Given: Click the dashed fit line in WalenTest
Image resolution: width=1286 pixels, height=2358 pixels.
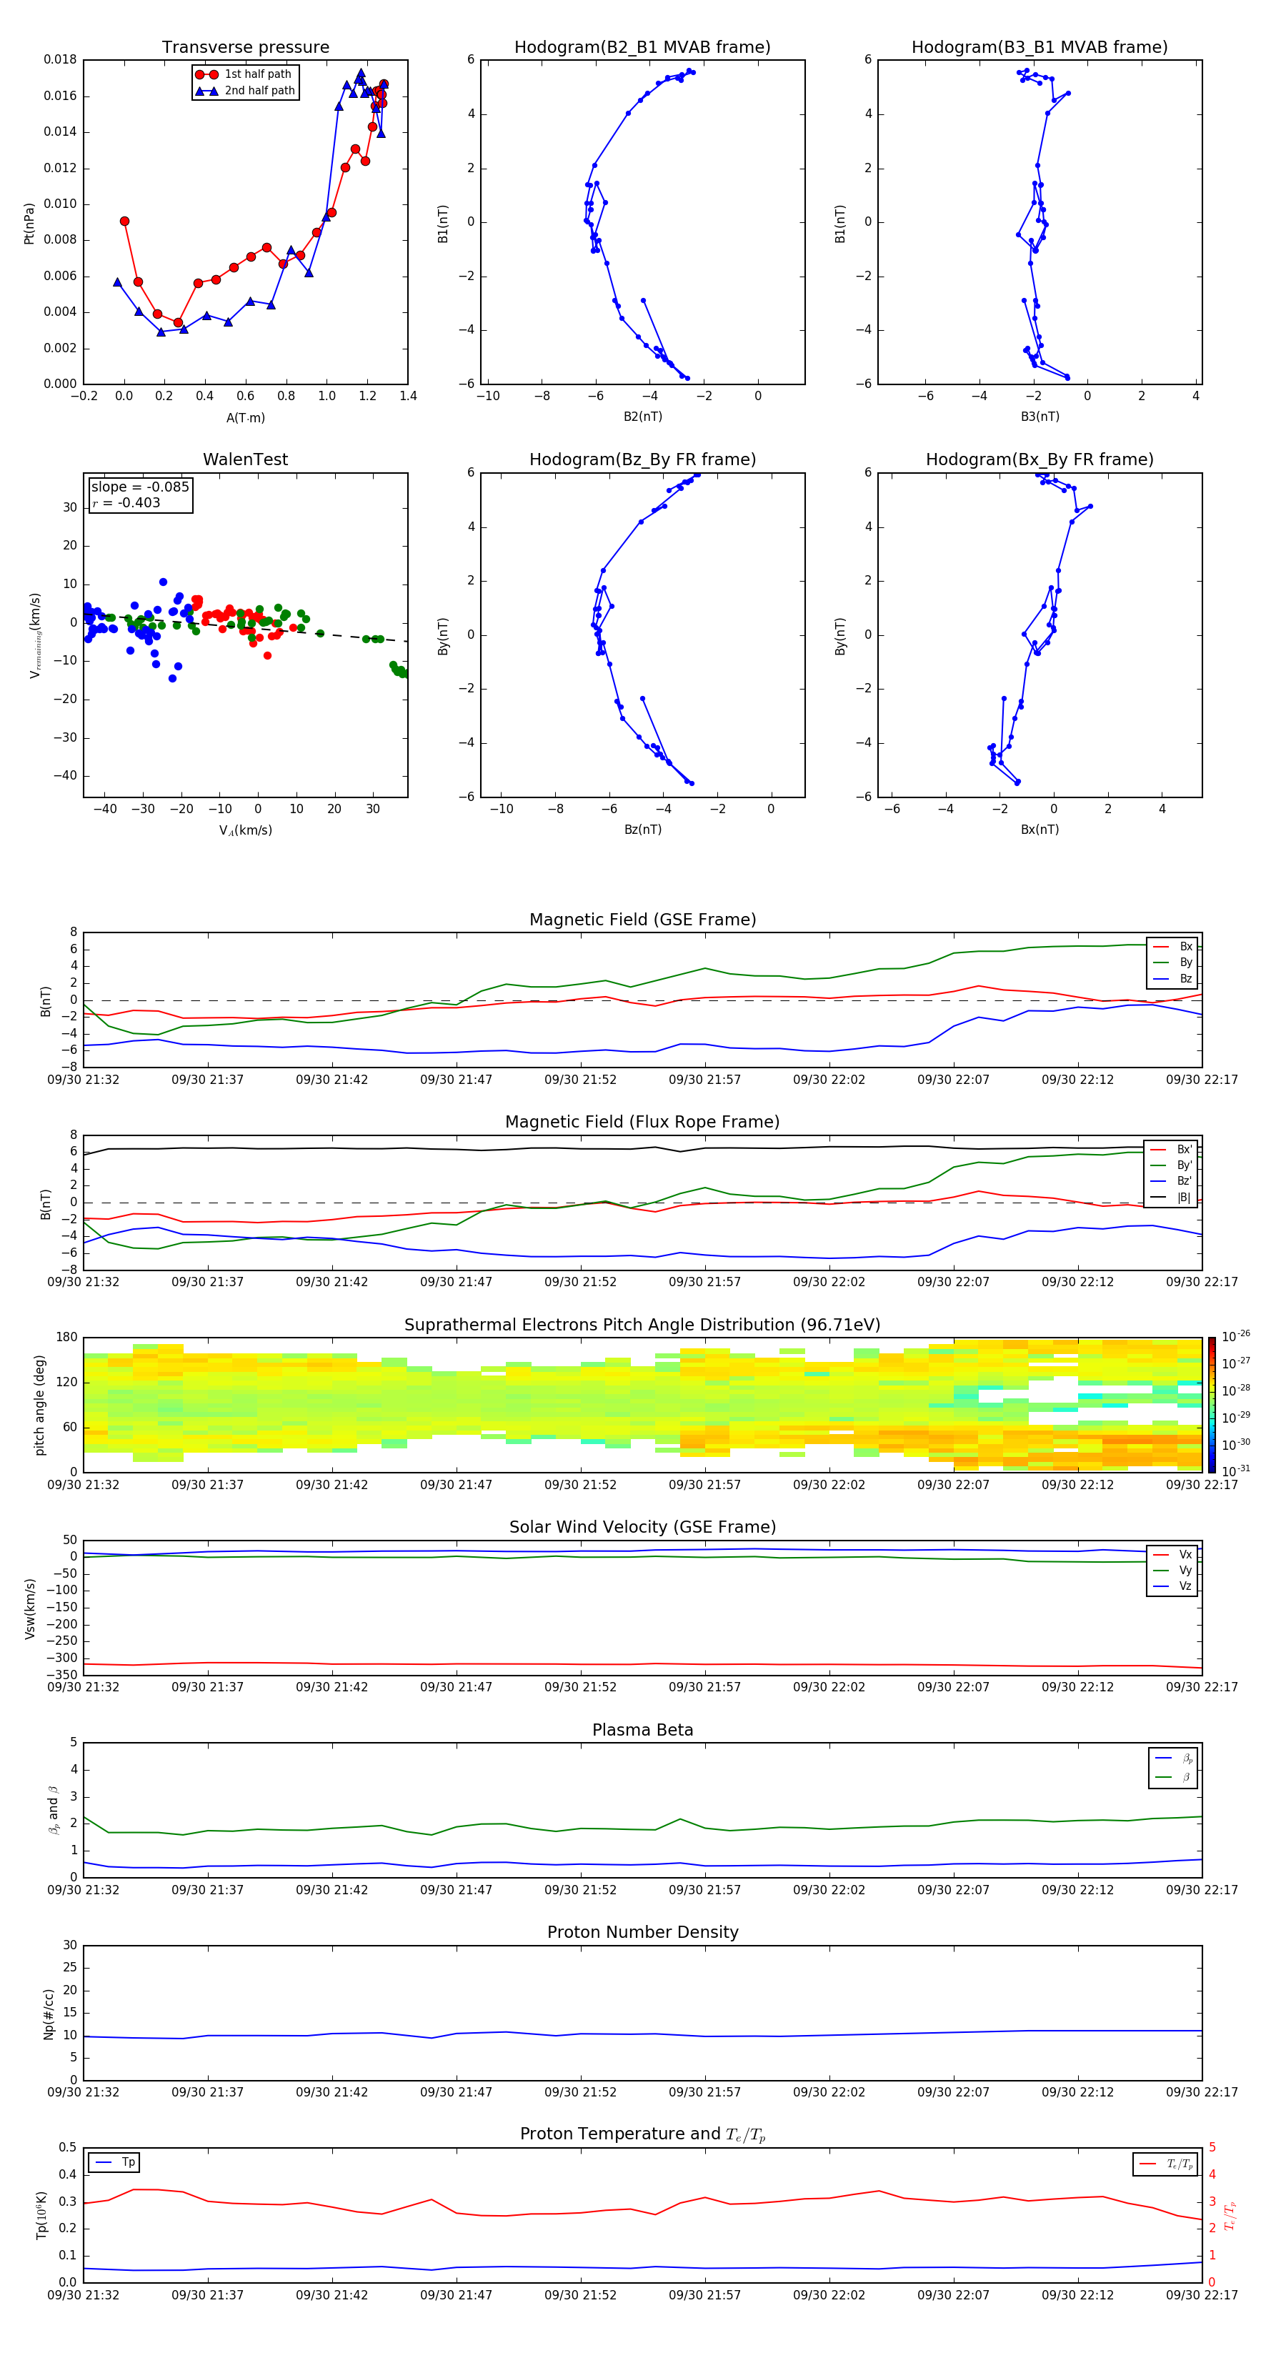Looking at the screenshot, I should point(245,627).
